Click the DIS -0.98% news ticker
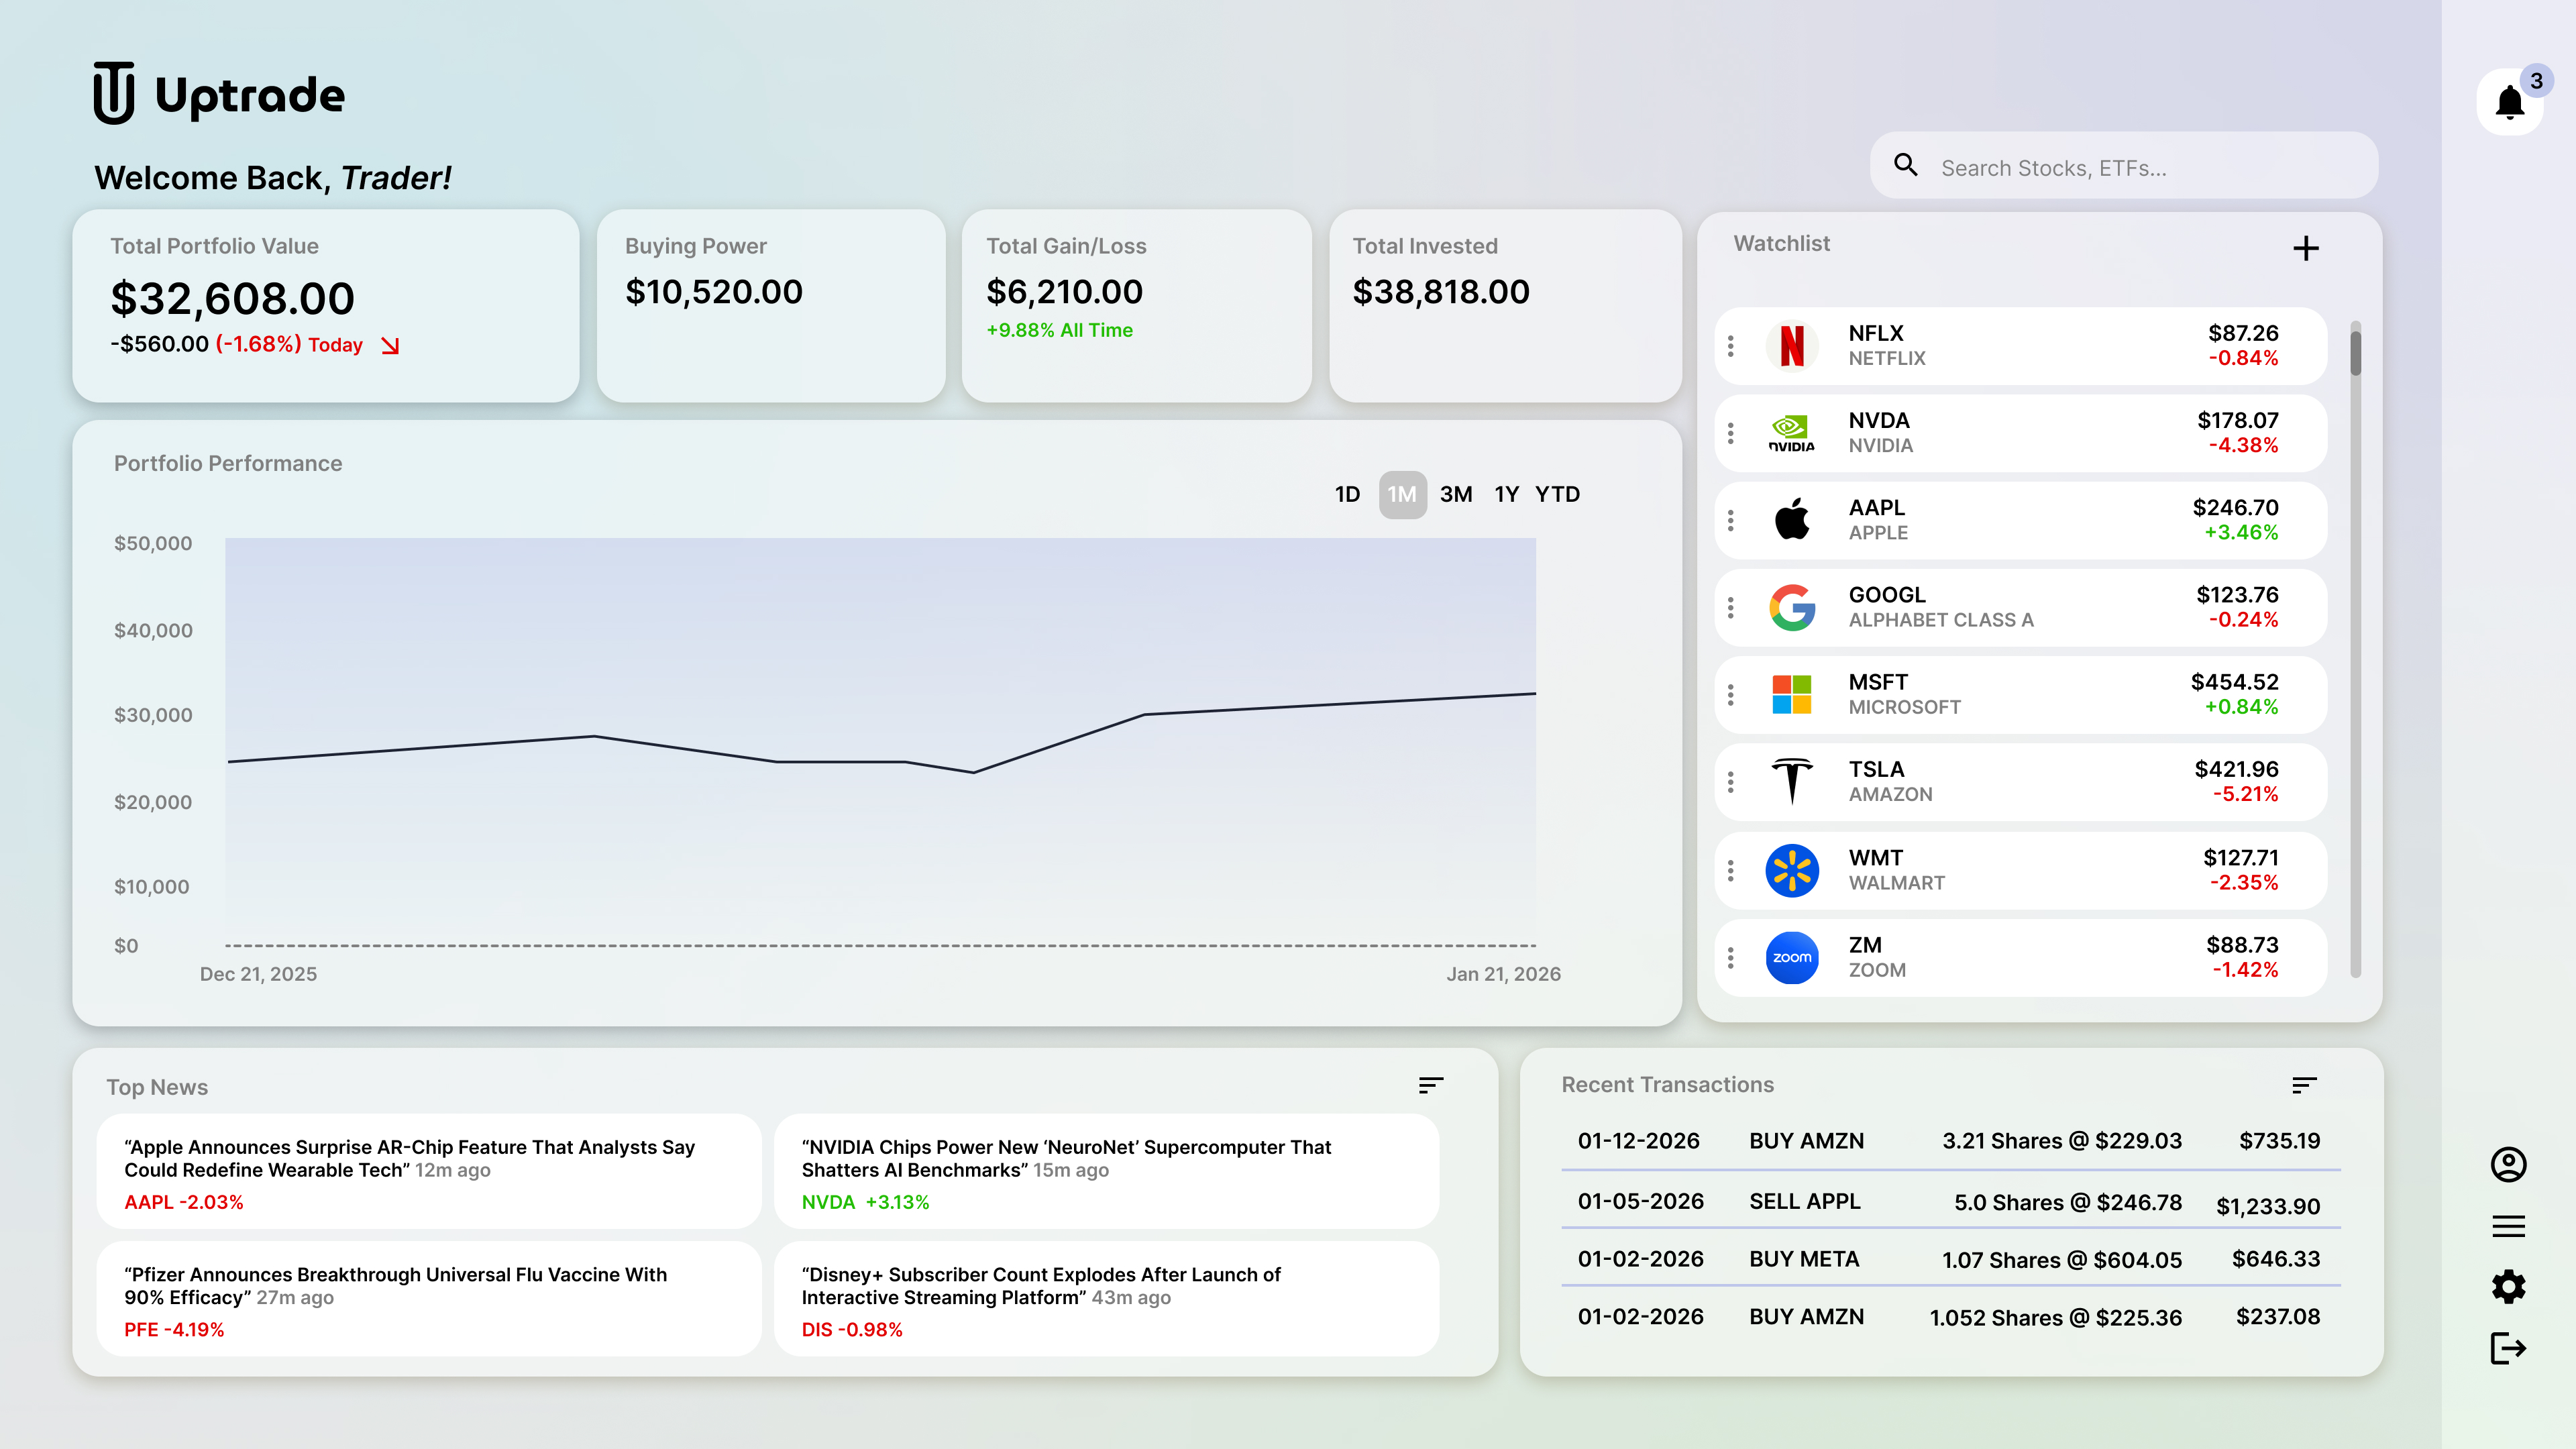The image size is (2576, 1449). click(x=852, y=1330)
